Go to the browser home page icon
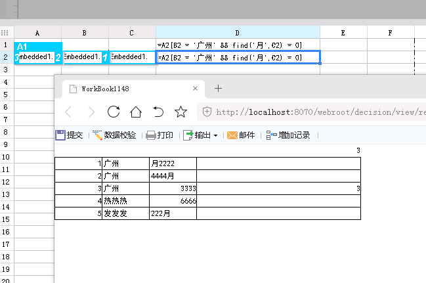The width and height of the screenshot is (426, 283). (136, 112)
